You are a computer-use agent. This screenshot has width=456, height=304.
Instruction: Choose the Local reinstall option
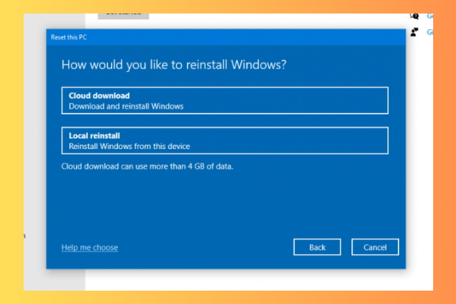click(225, 141)
